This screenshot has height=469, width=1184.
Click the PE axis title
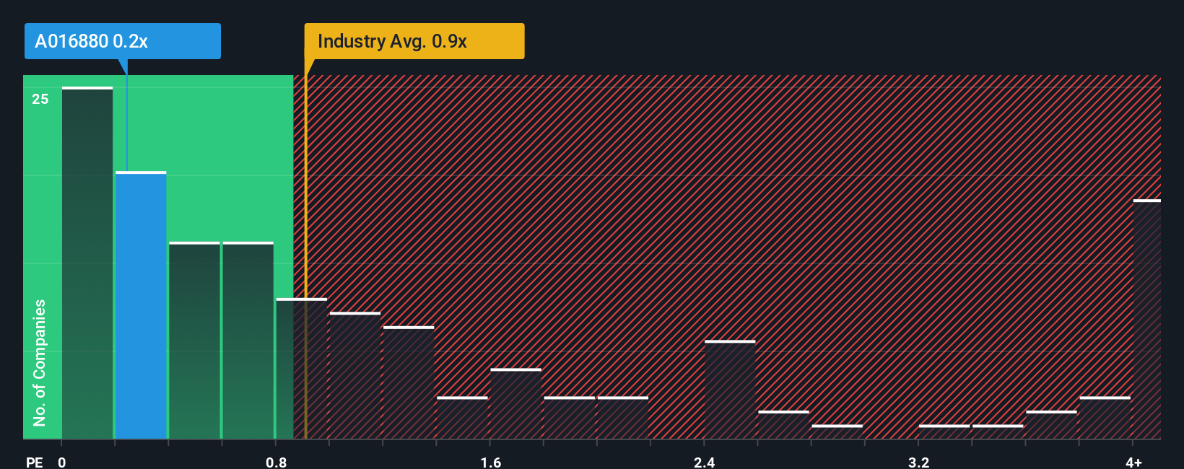tap(35, 462)
